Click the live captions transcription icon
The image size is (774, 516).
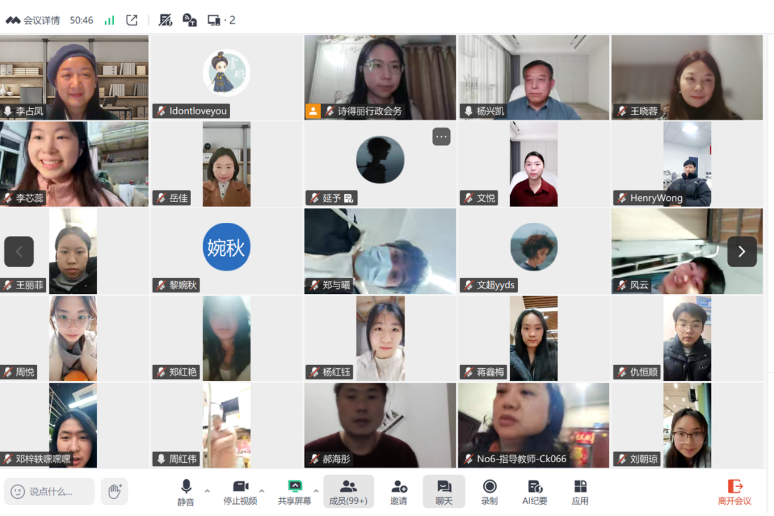[189, 20]
